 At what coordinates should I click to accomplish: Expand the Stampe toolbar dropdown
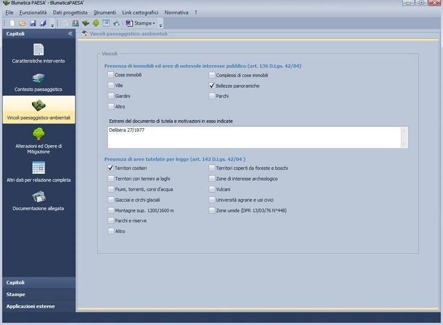pos(154,23)
